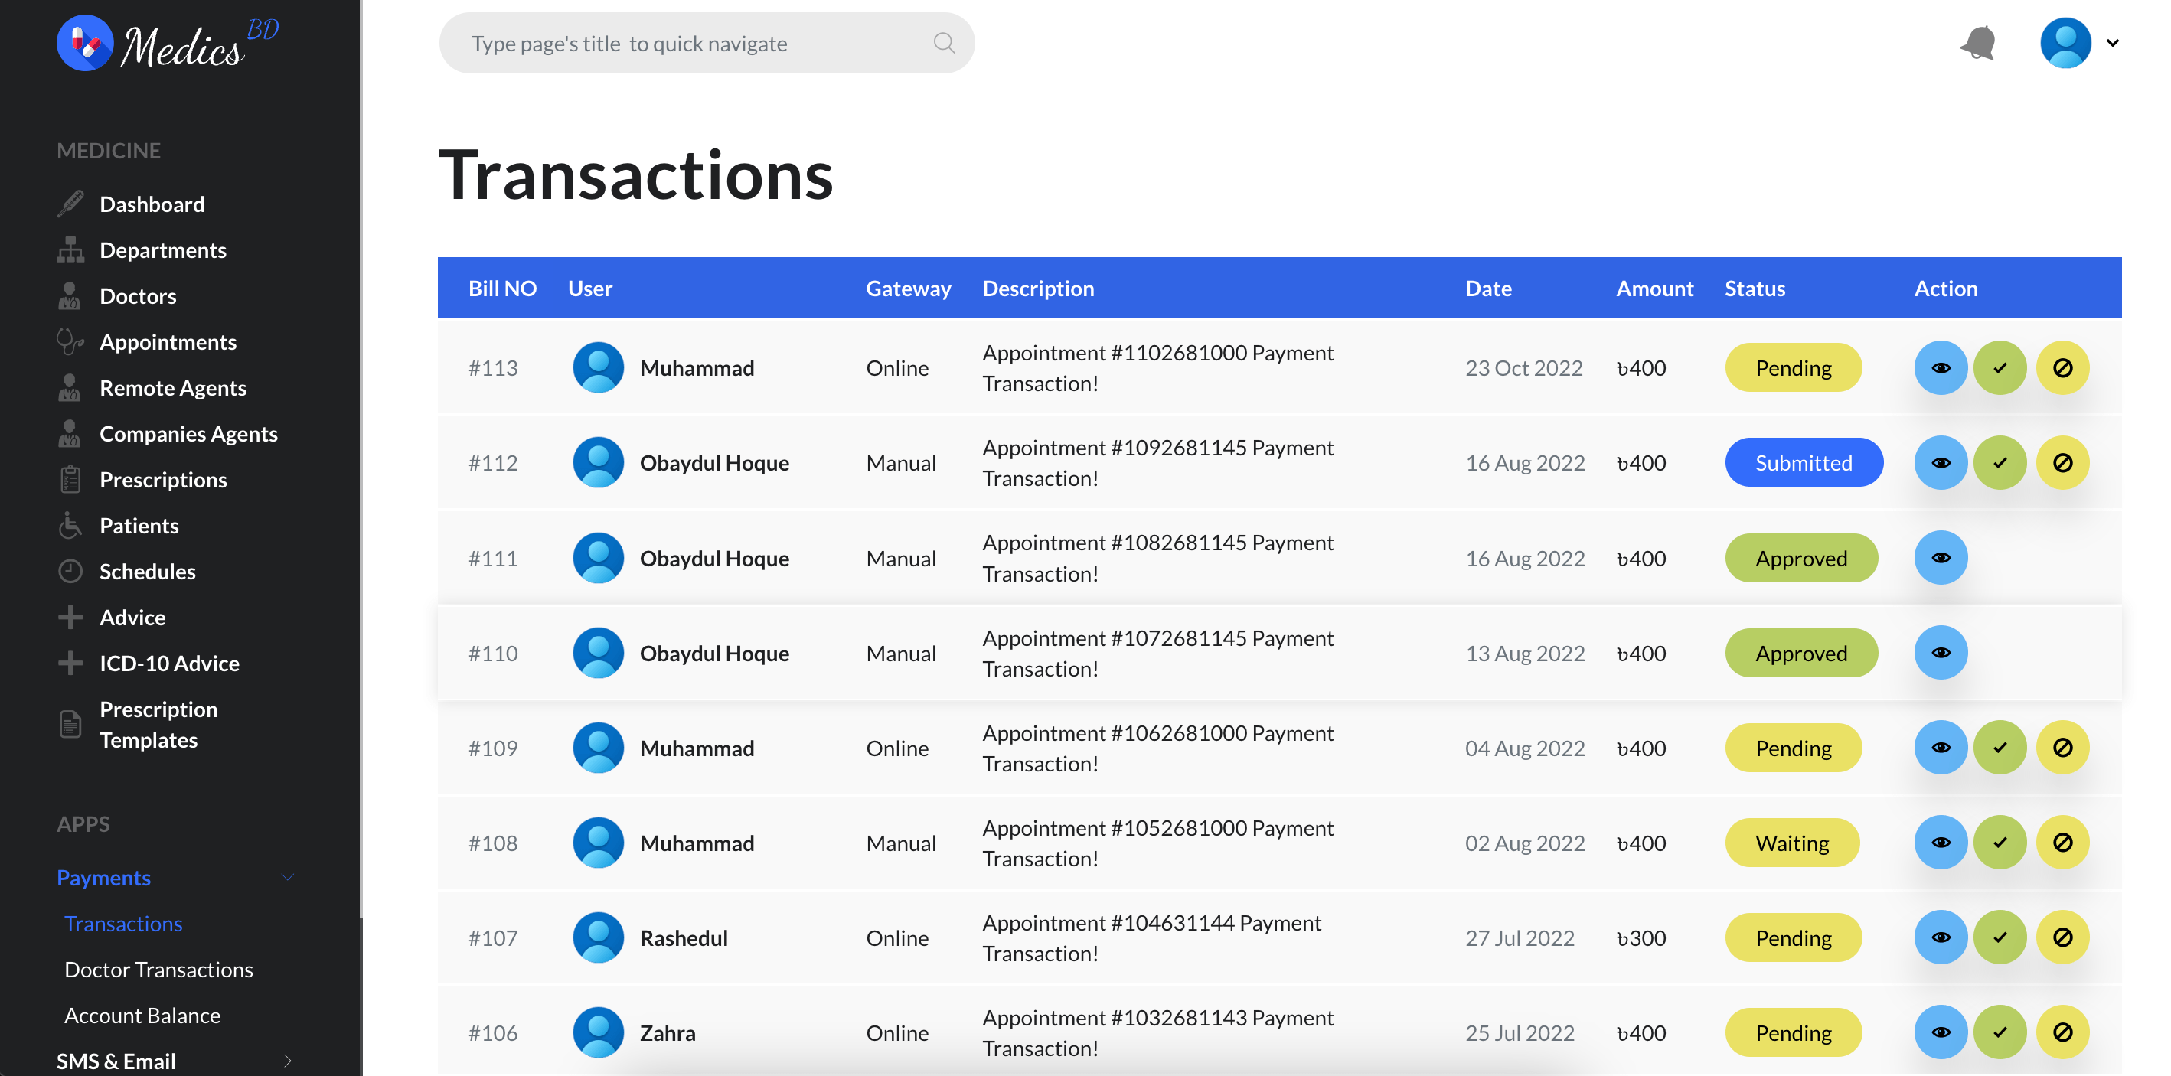This screenshot has height=1076, width=2171.
Task: Click user name Rashedul in row #107
Action: click(x=684, y=937)
